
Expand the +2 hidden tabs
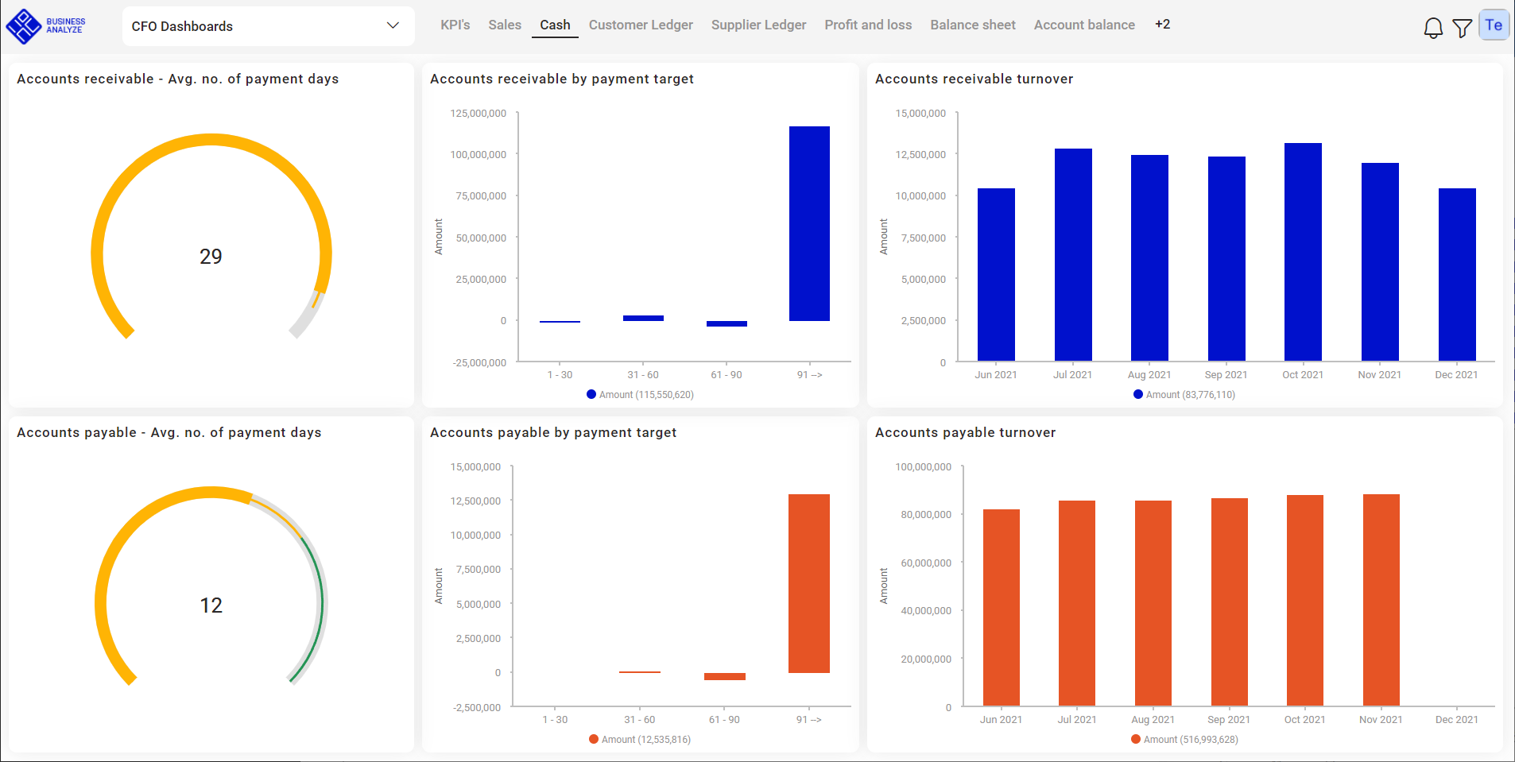click(x=1163, y=24)
